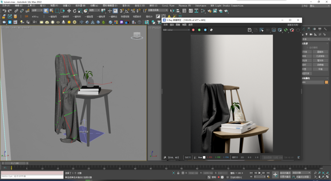The width and height of the screenshot is (331, 181).
Task: Toggle the red channel in frame buffer
Action: click(x=193, y=30)
